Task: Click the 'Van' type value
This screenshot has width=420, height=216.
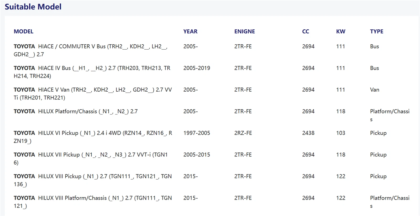Action: [x=375, y=90]
